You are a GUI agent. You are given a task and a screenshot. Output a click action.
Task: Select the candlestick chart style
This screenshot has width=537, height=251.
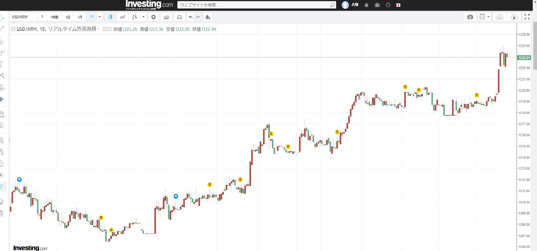110,17
